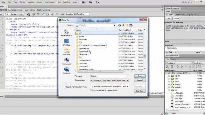
Task: Collapse the Site - wikinew root node
Action: tap(167, 73)
